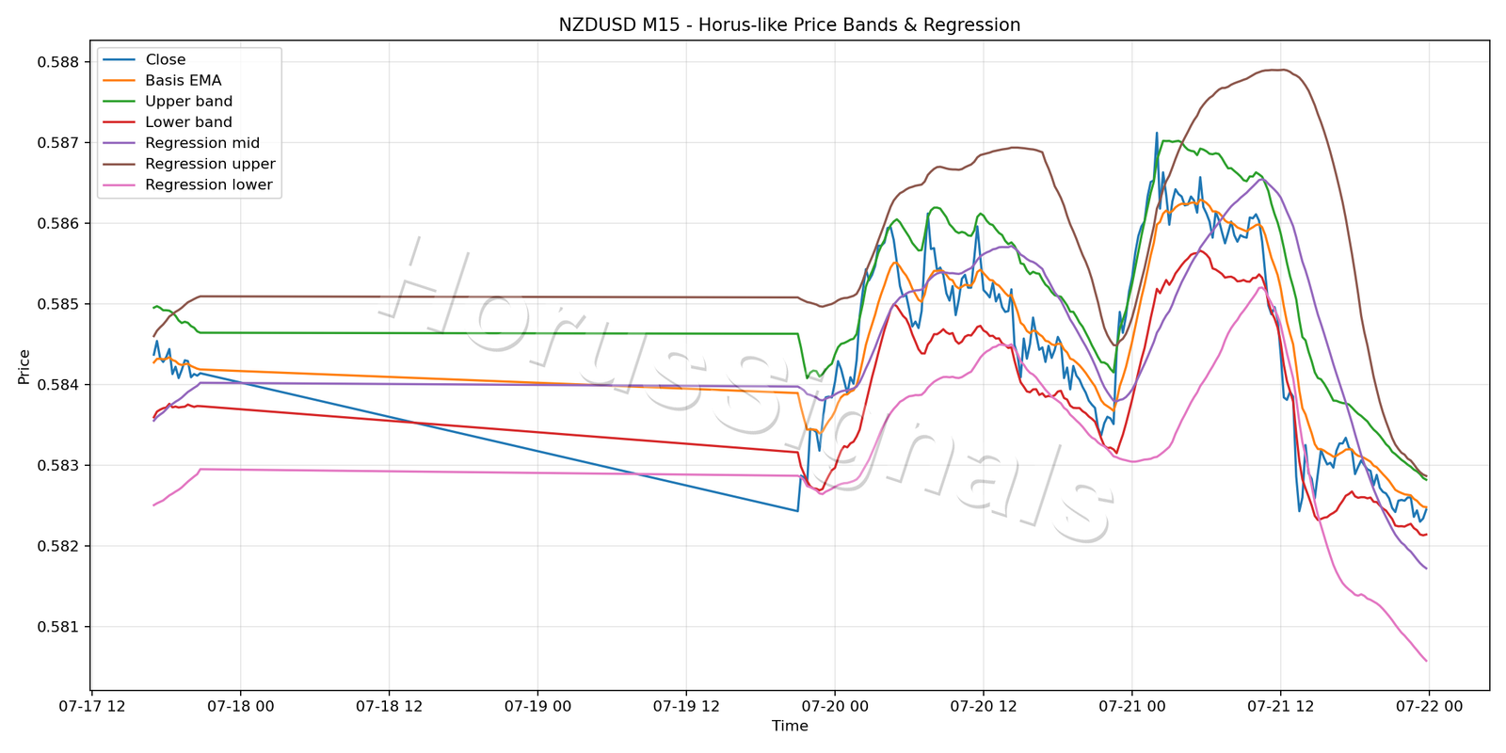Click the brown line swatch beside Regression upper
This screenshot has width=1506, height=753.
pos(120,164)
